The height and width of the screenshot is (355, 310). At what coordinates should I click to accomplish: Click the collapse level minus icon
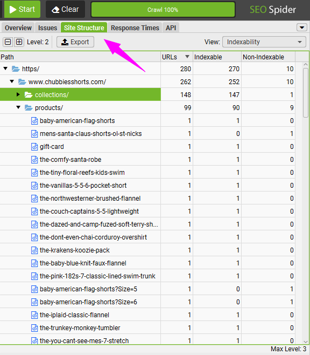(x=8, y=42)
